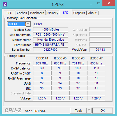Screen dimensions: 117x116
Task: Switch to the Caches tab
Action: point(22,13)
